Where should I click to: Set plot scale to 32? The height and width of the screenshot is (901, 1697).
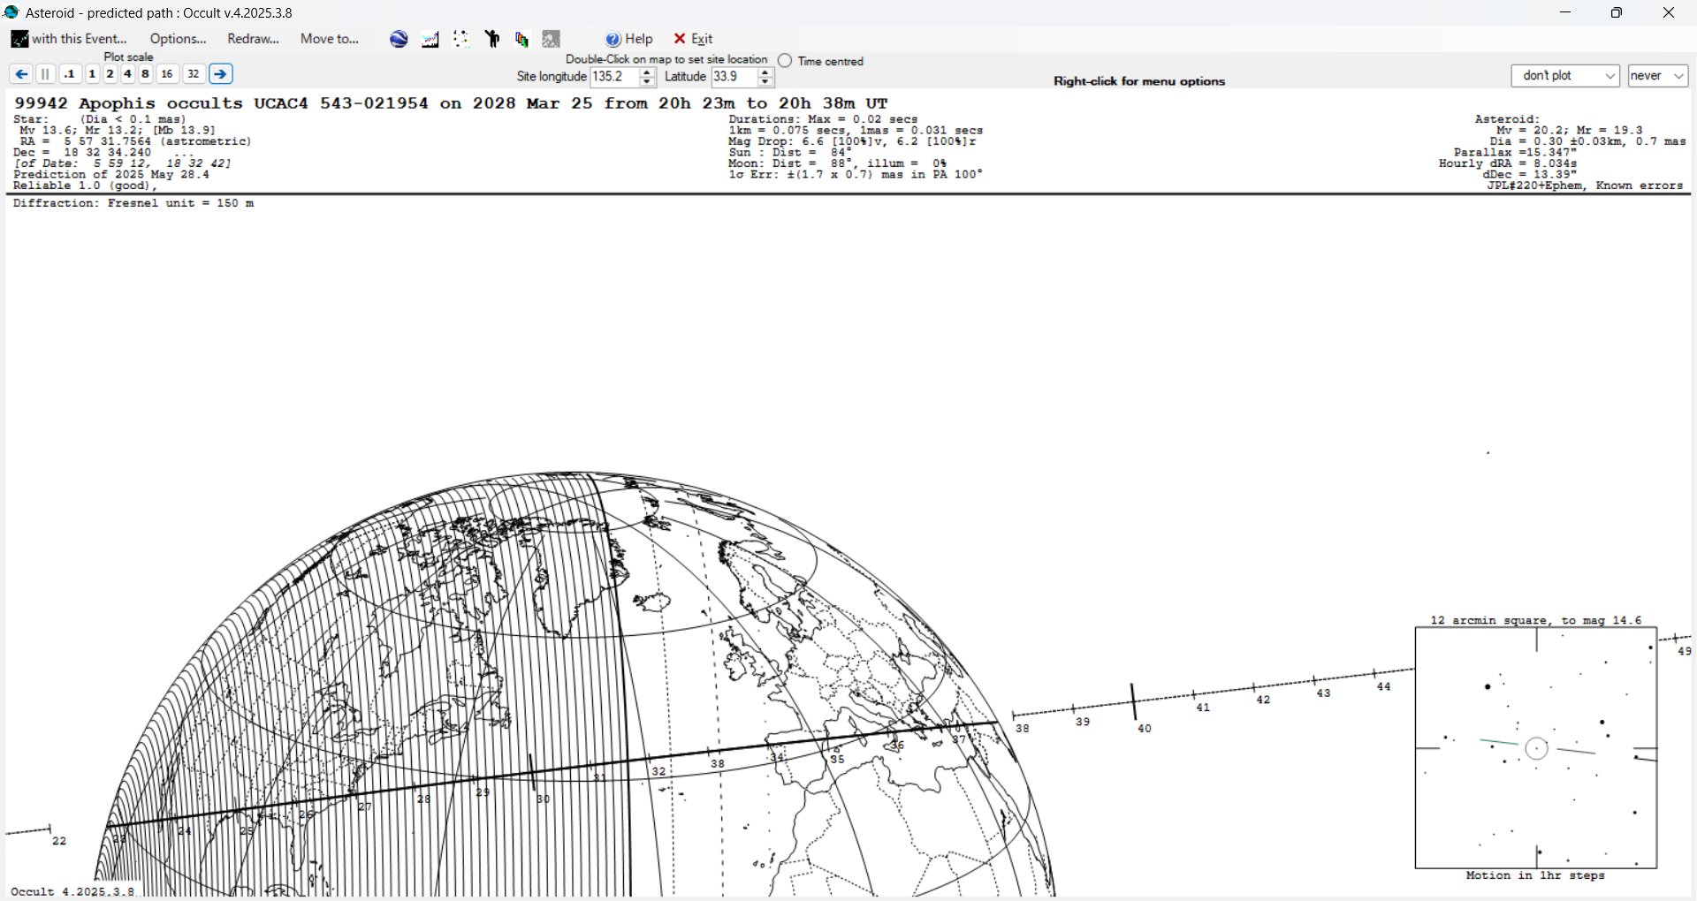194,74
